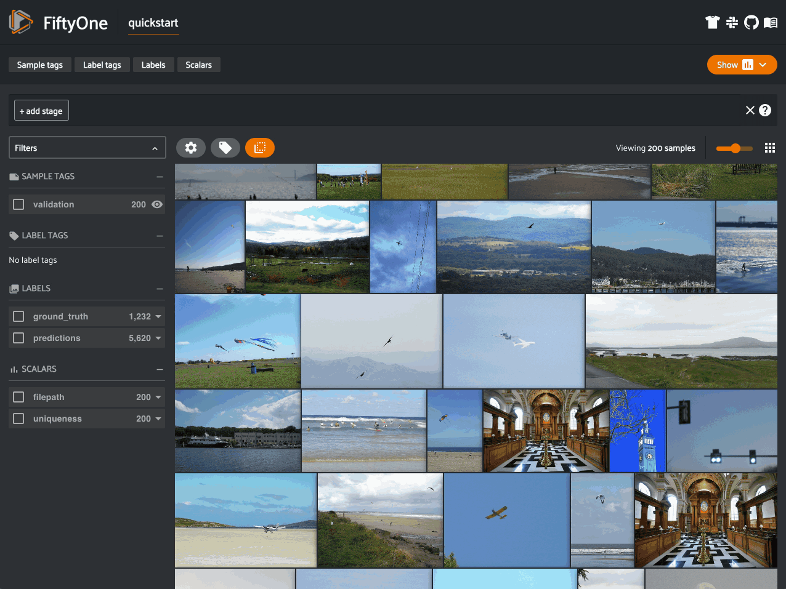Click the Viewing 200 samples text

[x=655, y=148]
